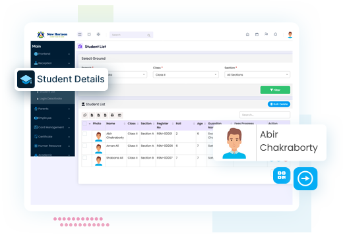
Task: Open the calendar icon in header
Action: 257,34
